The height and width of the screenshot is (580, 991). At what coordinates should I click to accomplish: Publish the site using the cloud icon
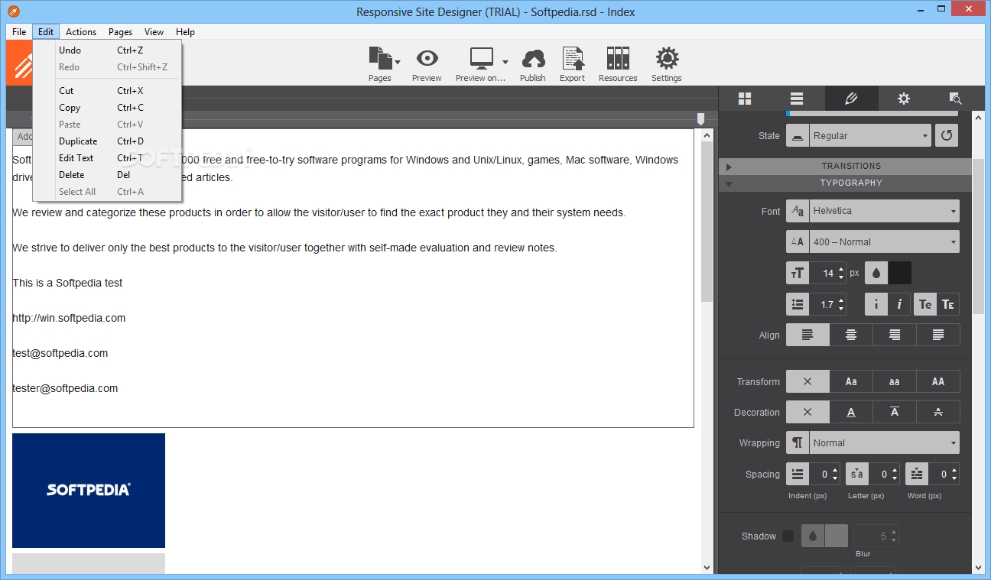[x=533, y=58]
